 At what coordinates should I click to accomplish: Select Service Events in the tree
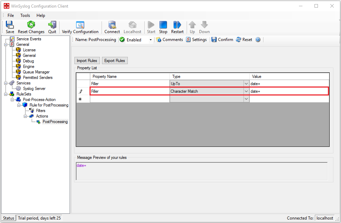click(29, 39)
